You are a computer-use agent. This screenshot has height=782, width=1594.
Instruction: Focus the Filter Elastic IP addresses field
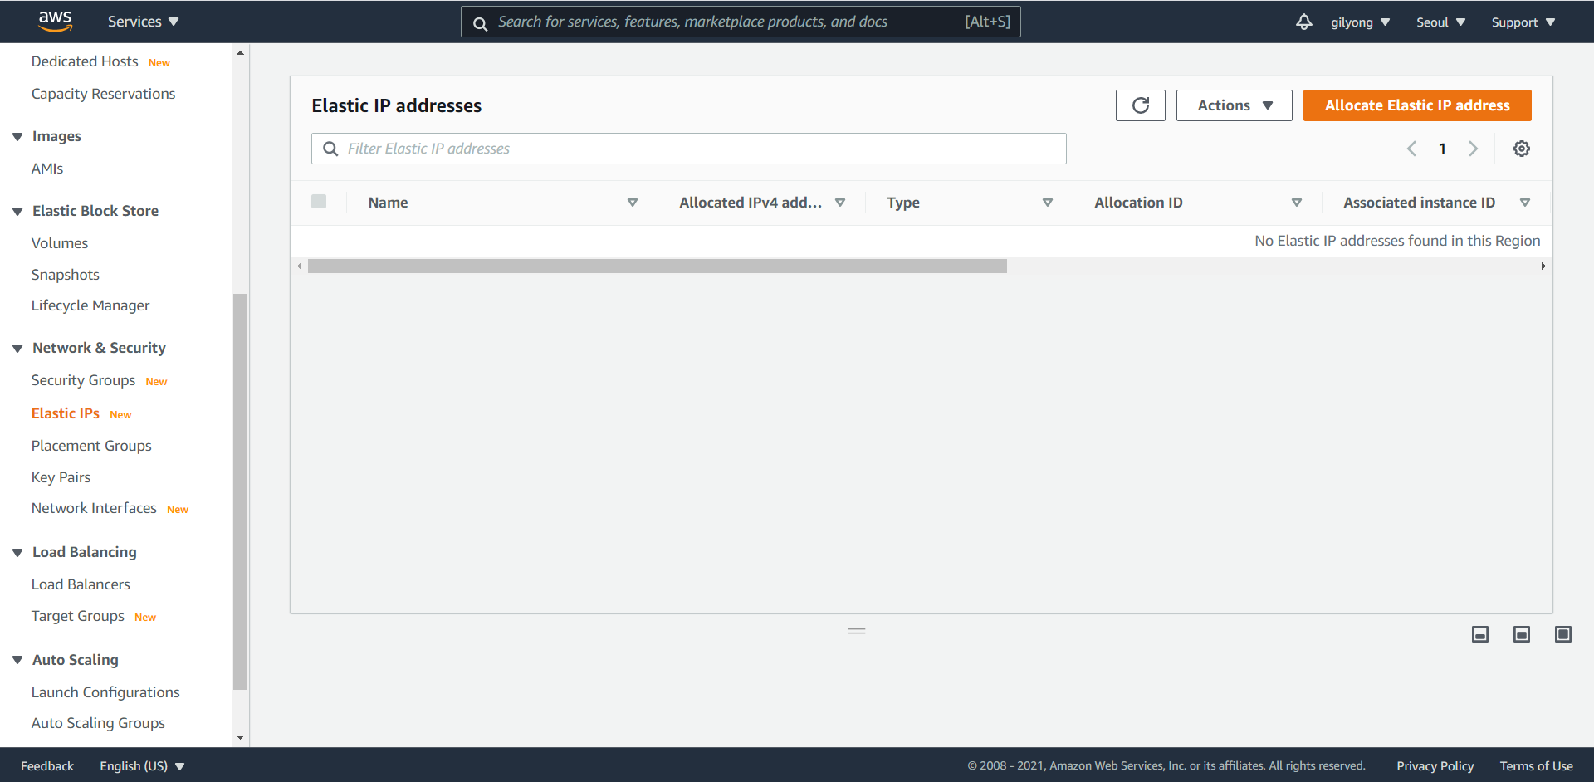689,149
